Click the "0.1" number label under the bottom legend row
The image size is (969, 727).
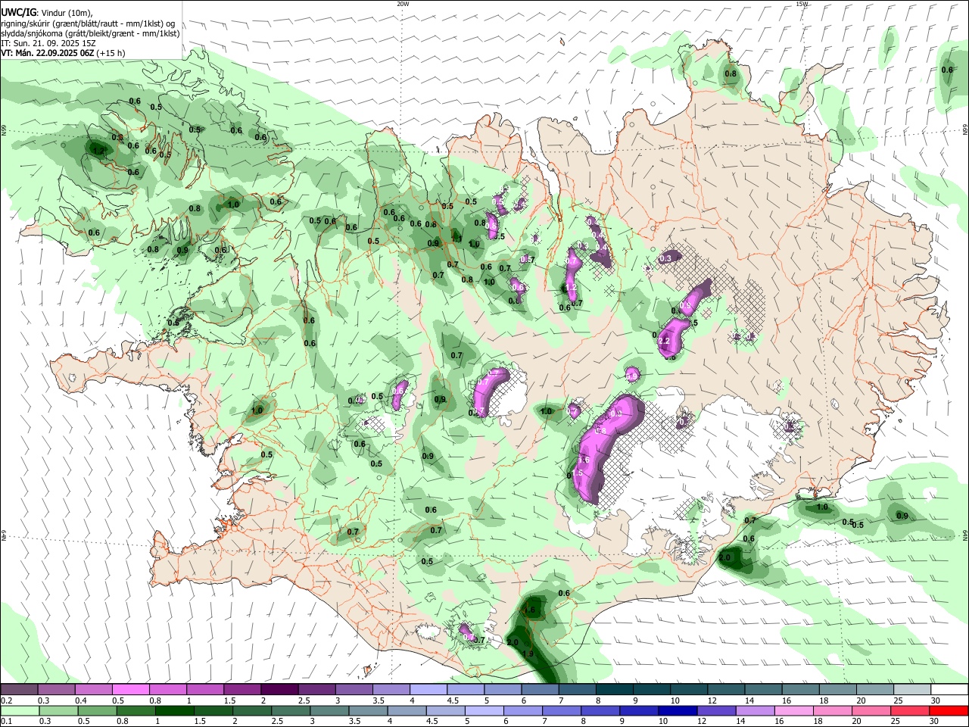5,722
